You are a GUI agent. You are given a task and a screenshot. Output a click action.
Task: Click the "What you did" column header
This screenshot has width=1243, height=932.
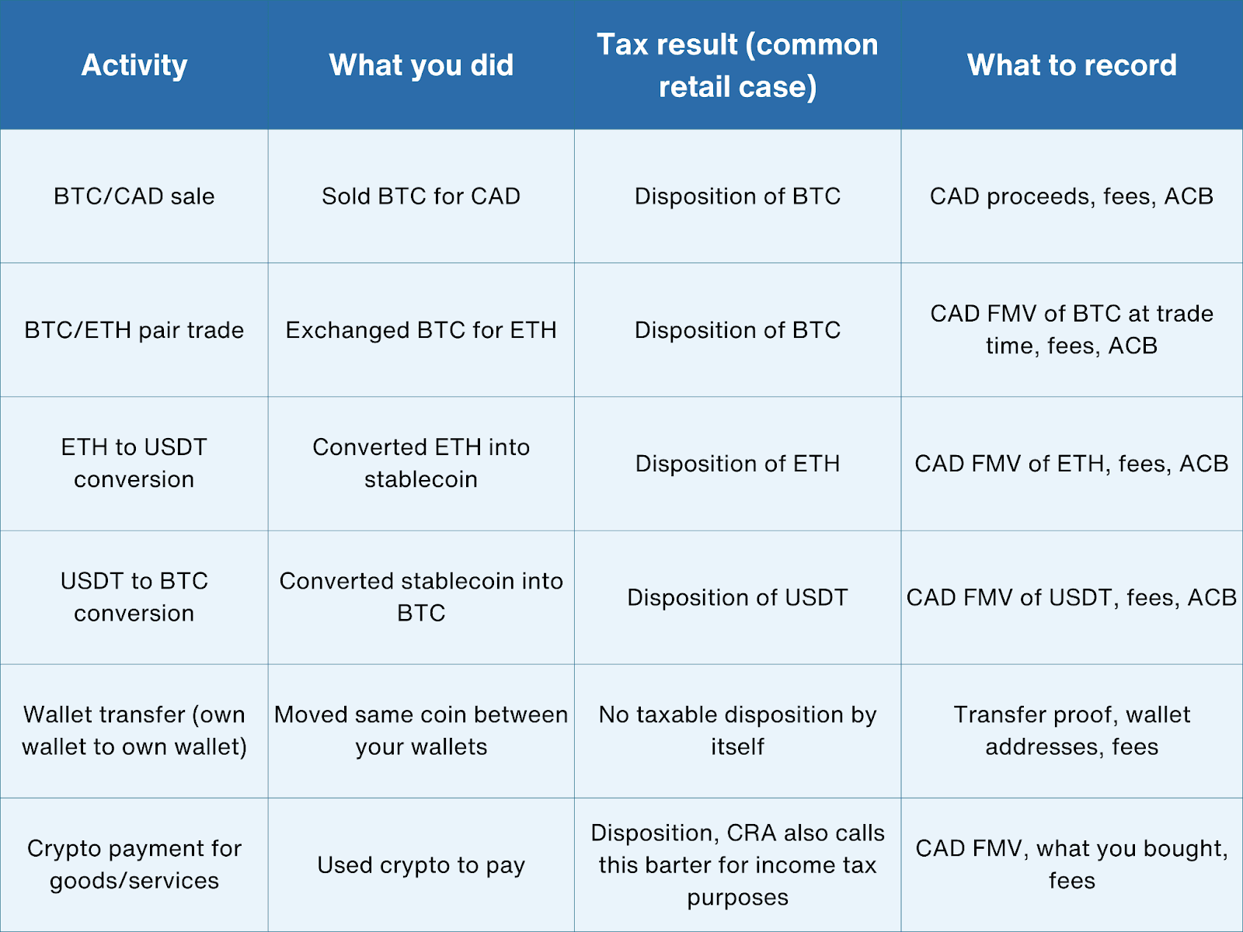421,65
